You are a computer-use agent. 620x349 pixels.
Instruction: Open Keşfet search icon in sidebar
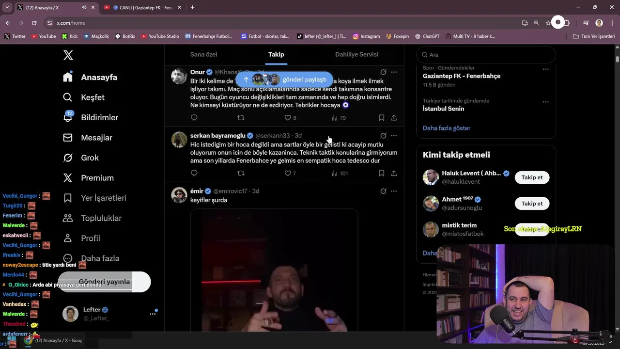tap(68, 97)
